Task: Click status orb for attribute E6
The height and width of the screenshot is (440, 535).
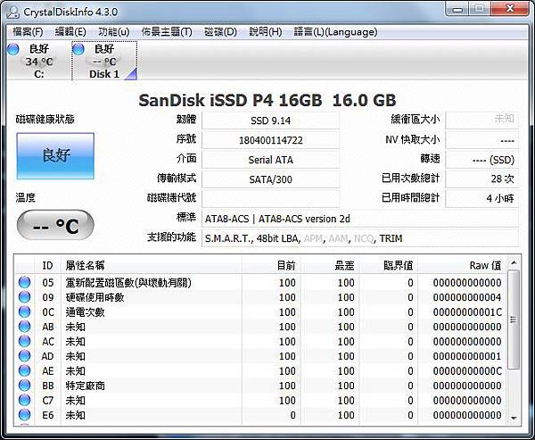Action: pyautogui.click(x=24, y=415)
